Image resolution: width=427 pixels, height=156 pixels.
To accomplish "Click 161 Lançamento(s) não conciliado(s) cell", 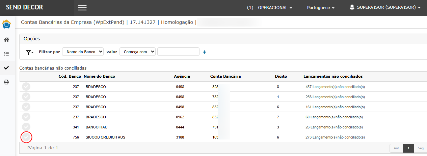I will [335, 107].
